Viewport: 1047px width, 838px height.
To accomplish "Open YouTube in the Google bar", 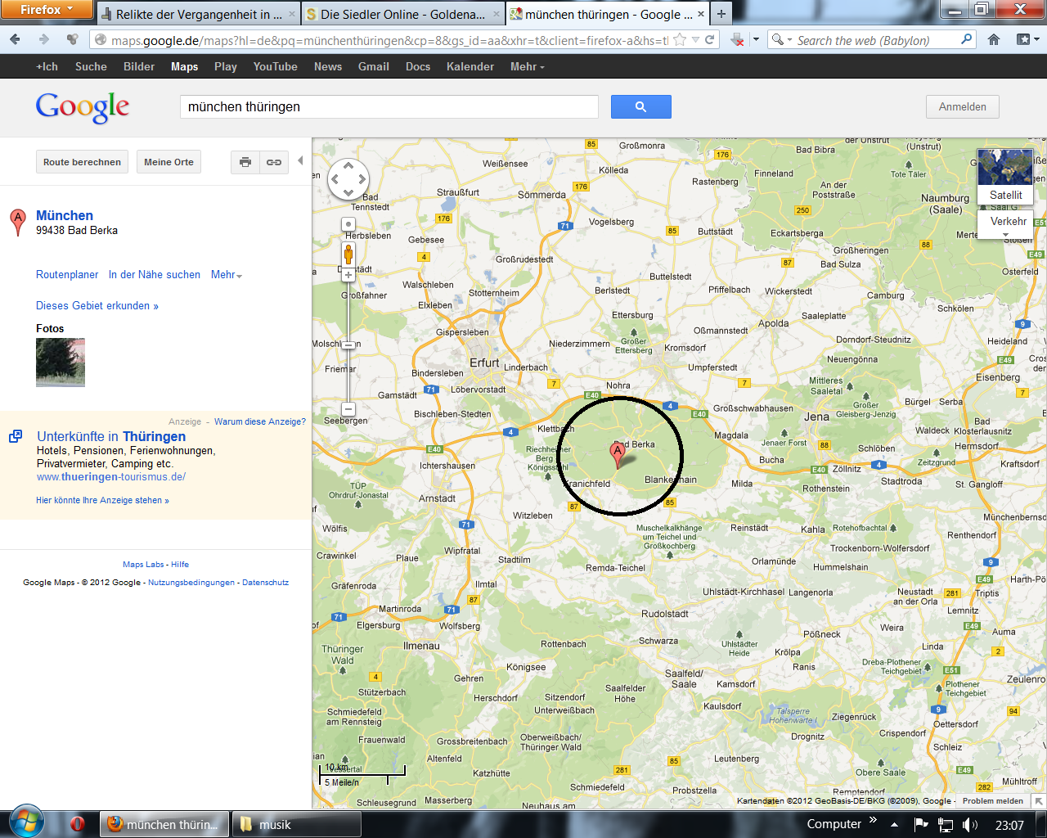I will coord(276,66).
